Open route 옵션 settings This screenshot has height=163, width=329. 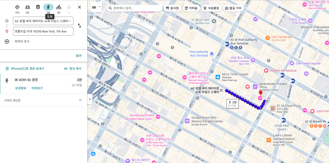[x=79, y=56]
